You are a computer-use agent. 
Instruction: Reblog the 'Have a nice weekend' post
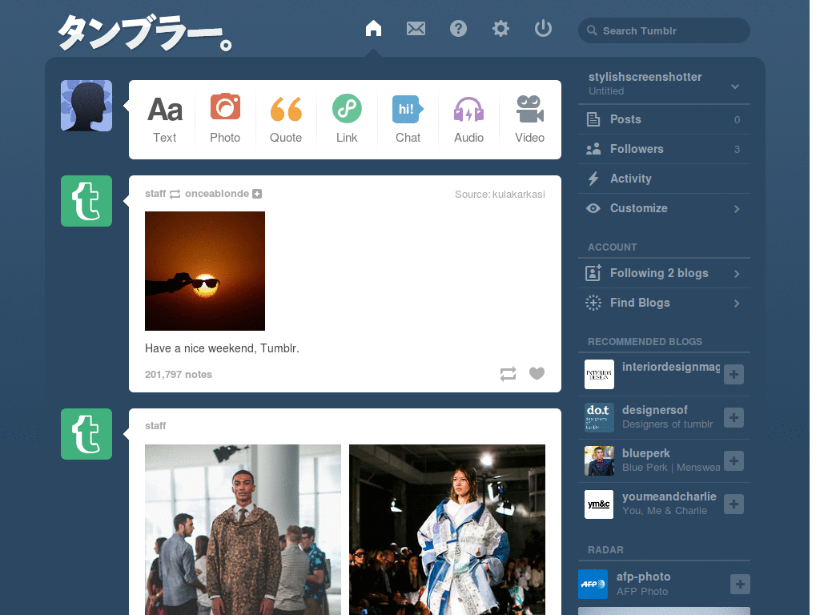click(x=508, y=373)
